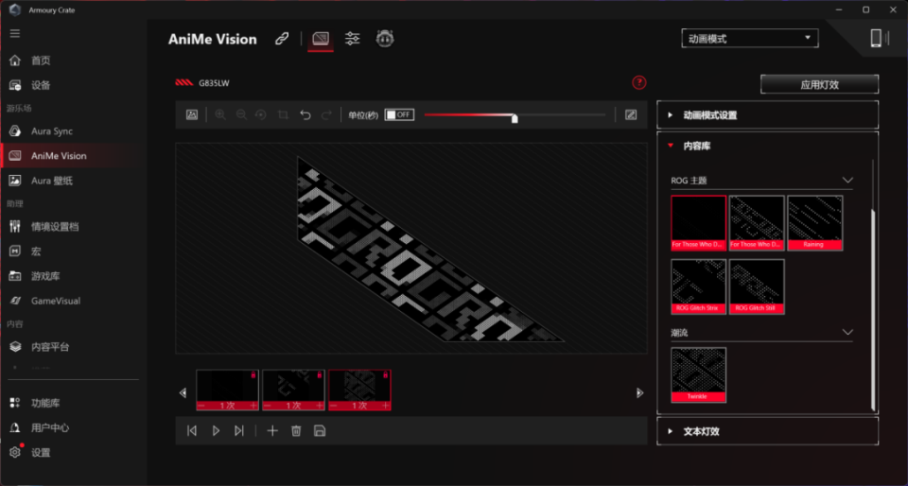Jump to the previous frame

point(192,430)
